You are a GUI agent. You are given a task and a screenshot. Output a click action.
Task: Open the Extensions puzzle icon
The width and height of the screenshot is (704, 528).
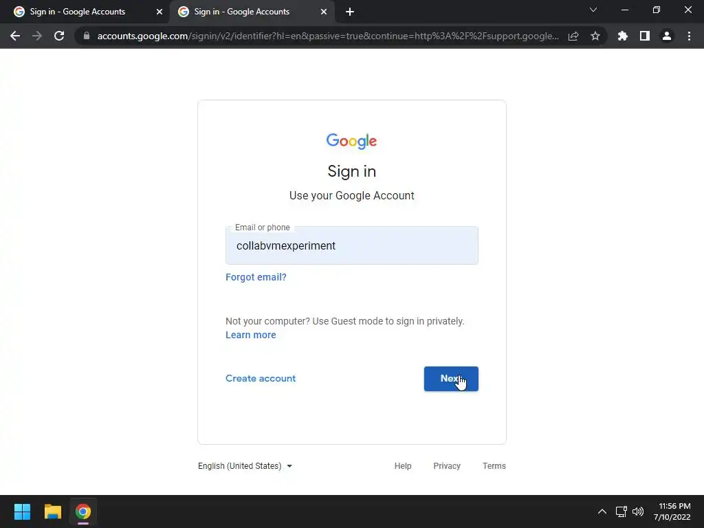pyautogui.click(x=623, y=36)
